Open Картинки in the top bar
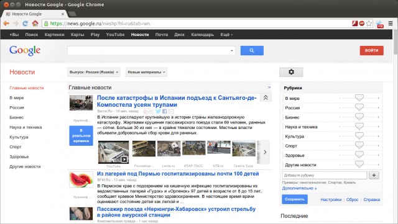 pos(54,35)
